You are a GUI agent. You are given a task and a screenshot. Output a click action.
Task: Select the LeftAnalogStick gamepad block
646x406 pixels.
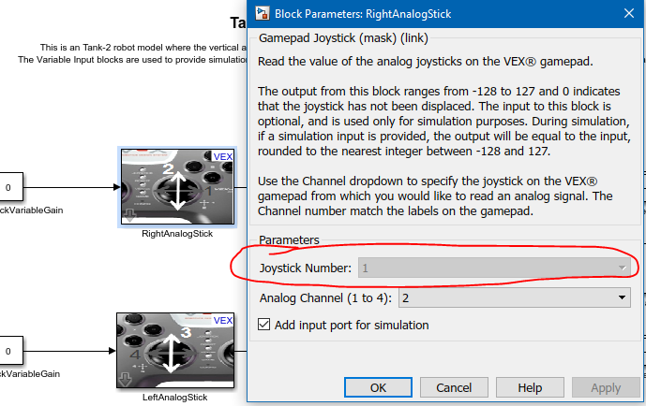point(175,351)
